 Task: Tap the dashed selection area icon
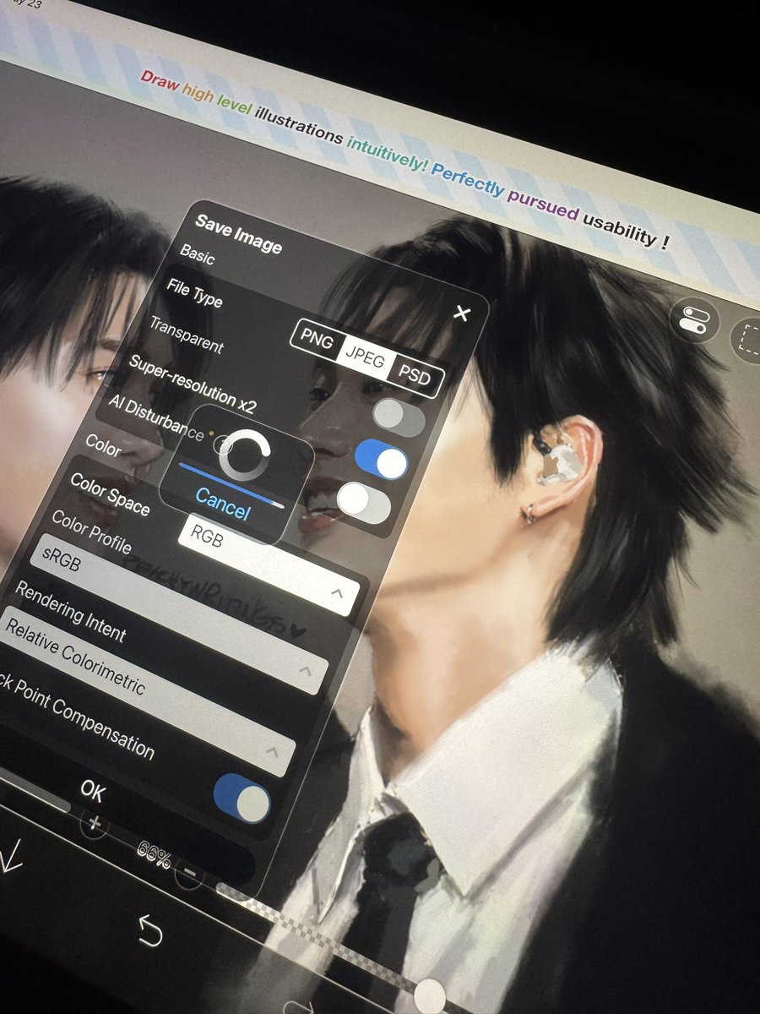click(x=748, y=341)
